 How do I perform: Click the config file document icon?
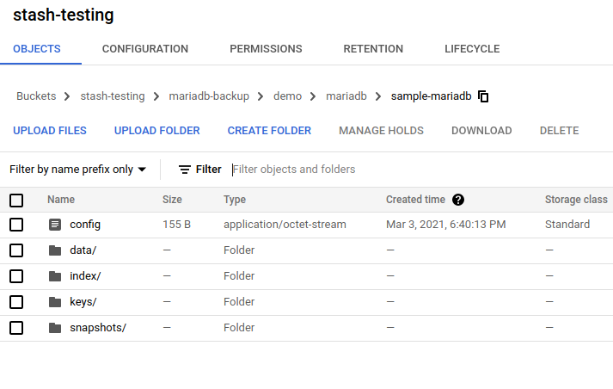click(55, 225)
